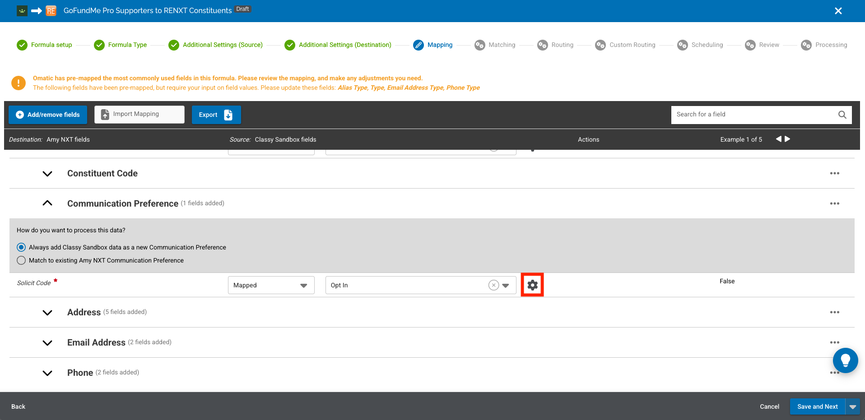Open the Opt In source field dropdown
Viewport: 865px width, 420px height.
click(506, 285)
